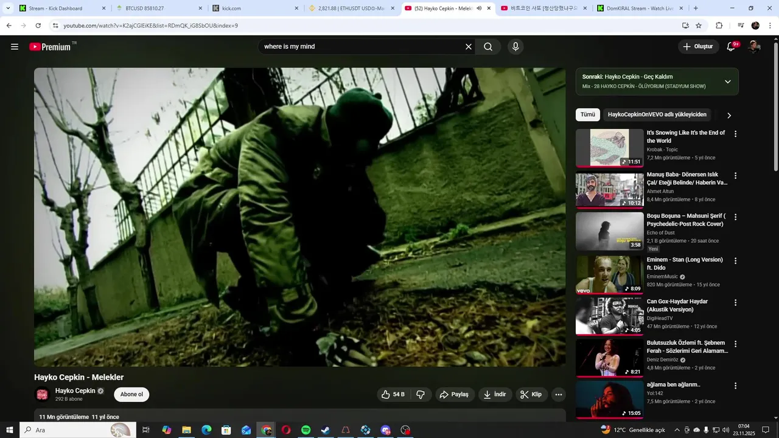This screenshot has height=438, width=779.
Task: Switch to the "BTCUSD 85810.27" tab
Action: tap(158, 9)
